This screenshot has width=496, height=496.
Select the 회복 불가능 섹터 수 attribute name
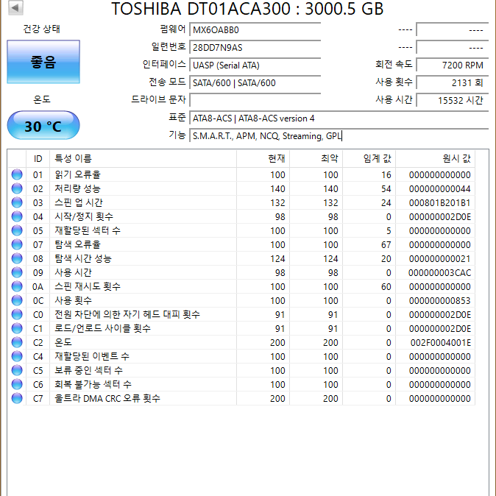click(x=93, y=384)
